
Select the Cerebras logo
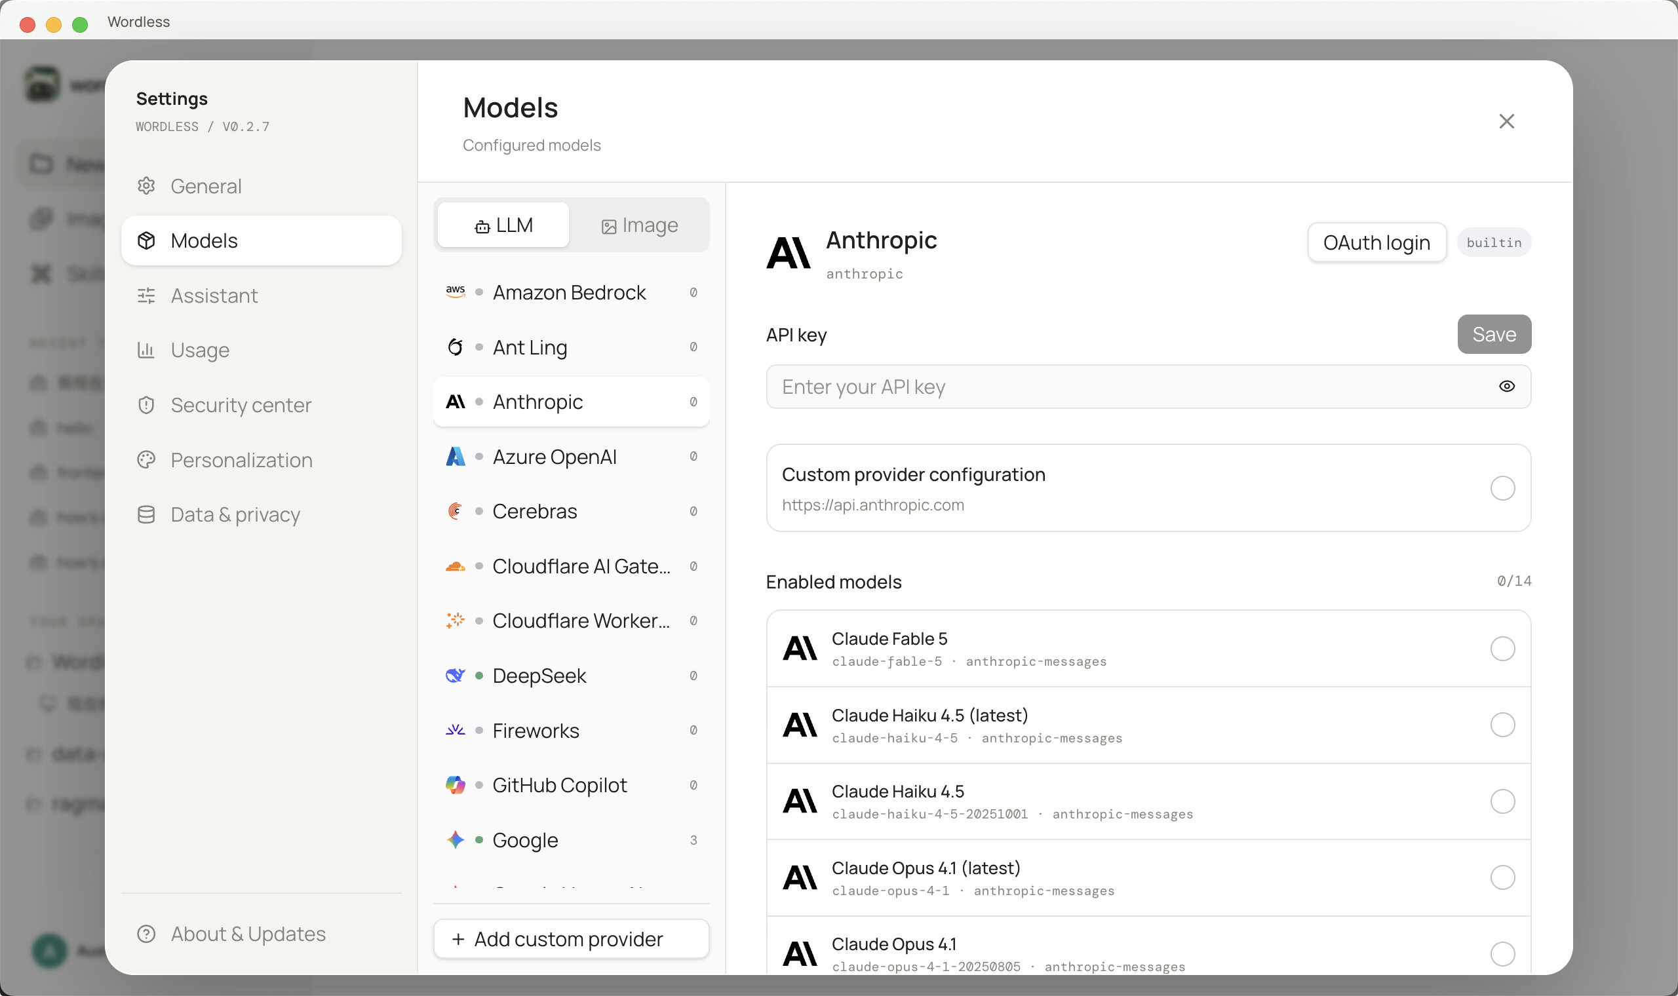tap(455, 510)
